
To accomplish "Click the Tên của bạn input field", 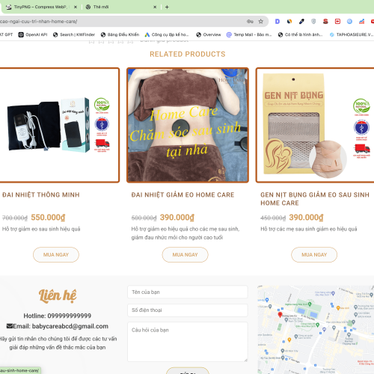I will pos(188,292).
